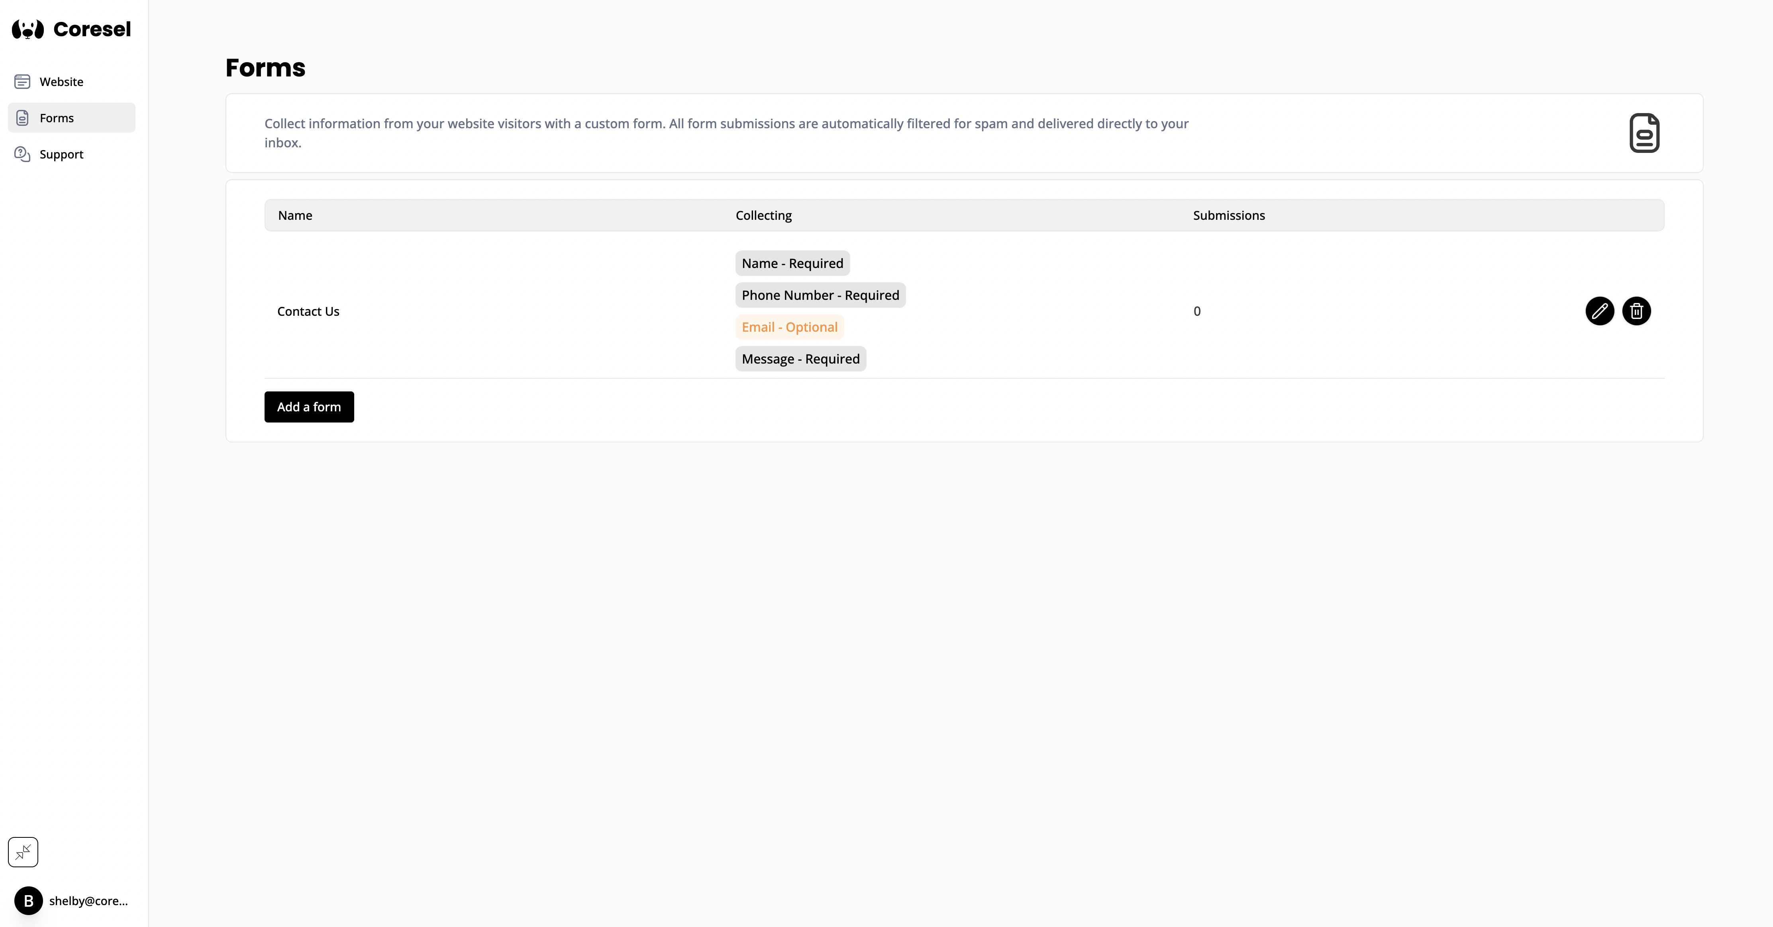Open the Forms menu item
Screen dimensions: 1773x927
(x=72, y=118)
